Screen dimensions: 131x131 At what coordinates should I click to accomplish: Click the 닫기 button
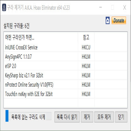click(x=121, y=117)
